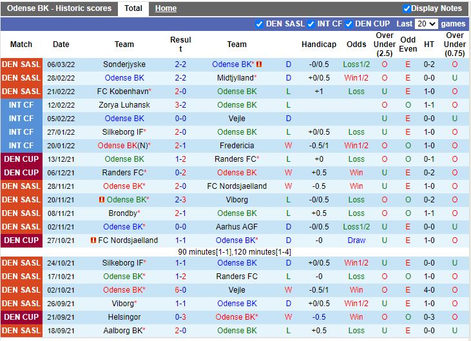The height and width of the screenshot is (341, 471).
Task: Click FC Nordsjaelland on 28/11/21 row
Action: 236,186
